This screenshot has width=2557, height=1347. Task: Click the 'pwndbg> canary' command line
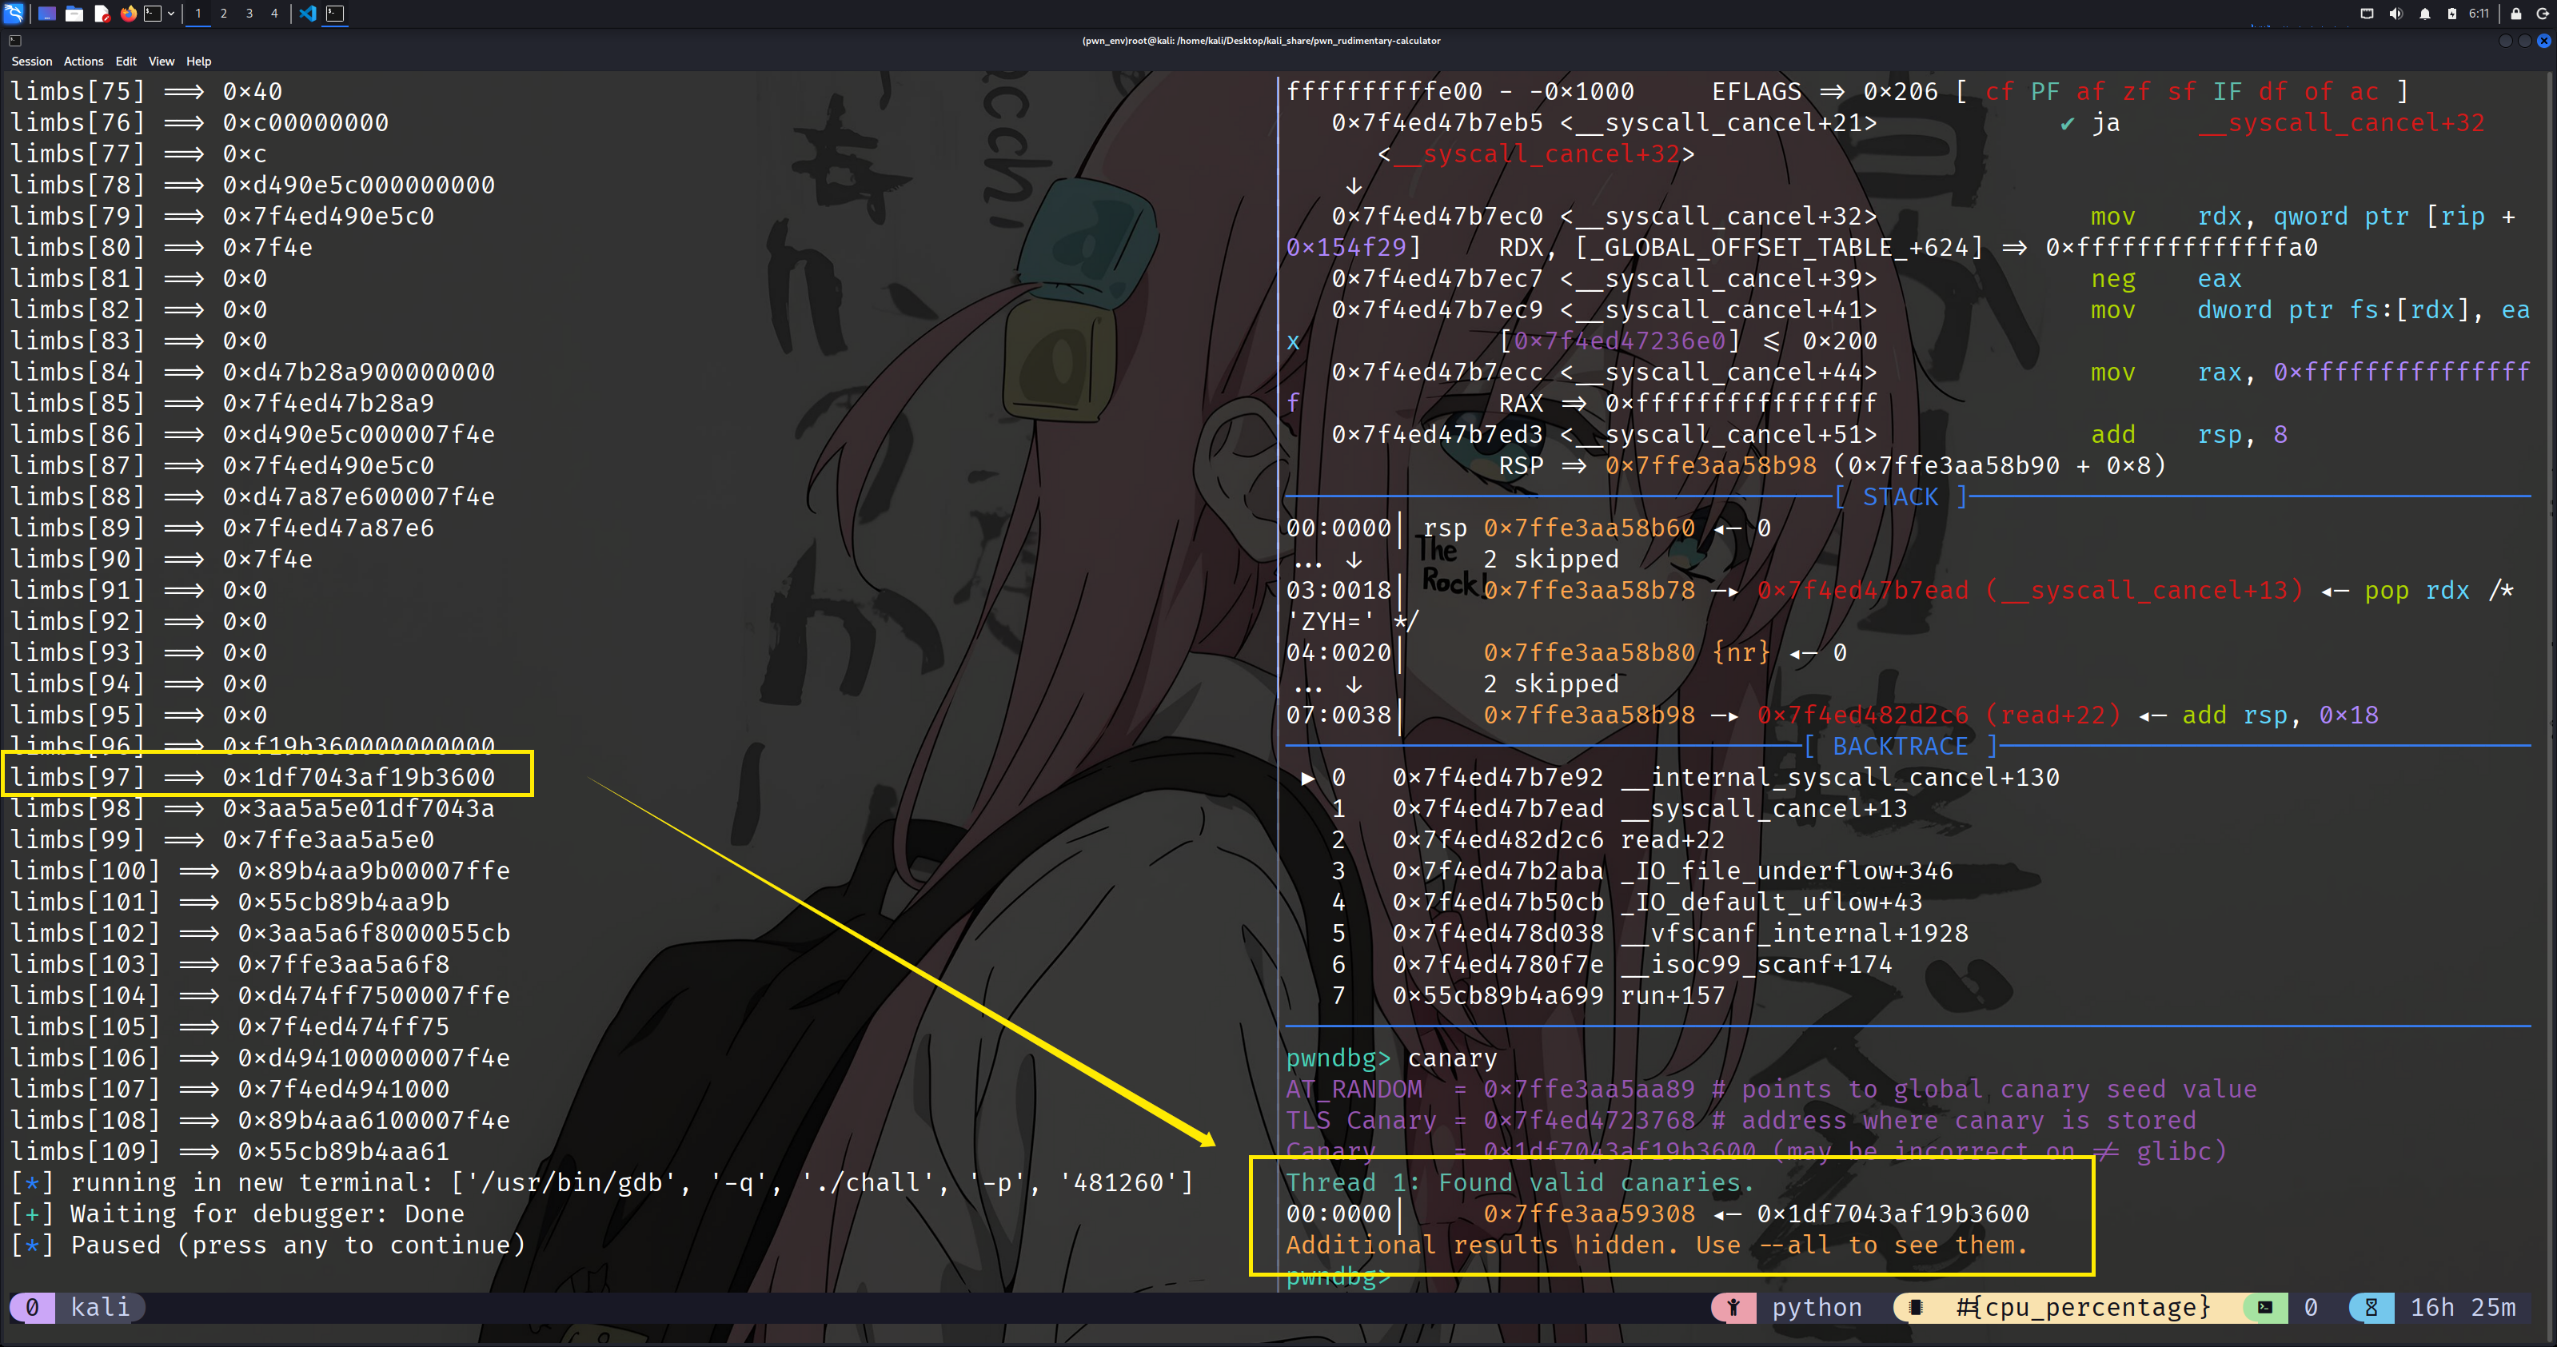coord(1392,1058)
